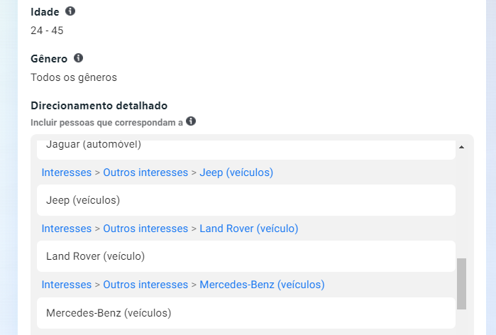Click the info icon next to Idade
This screenshot has height=335, width=496.
70,11
